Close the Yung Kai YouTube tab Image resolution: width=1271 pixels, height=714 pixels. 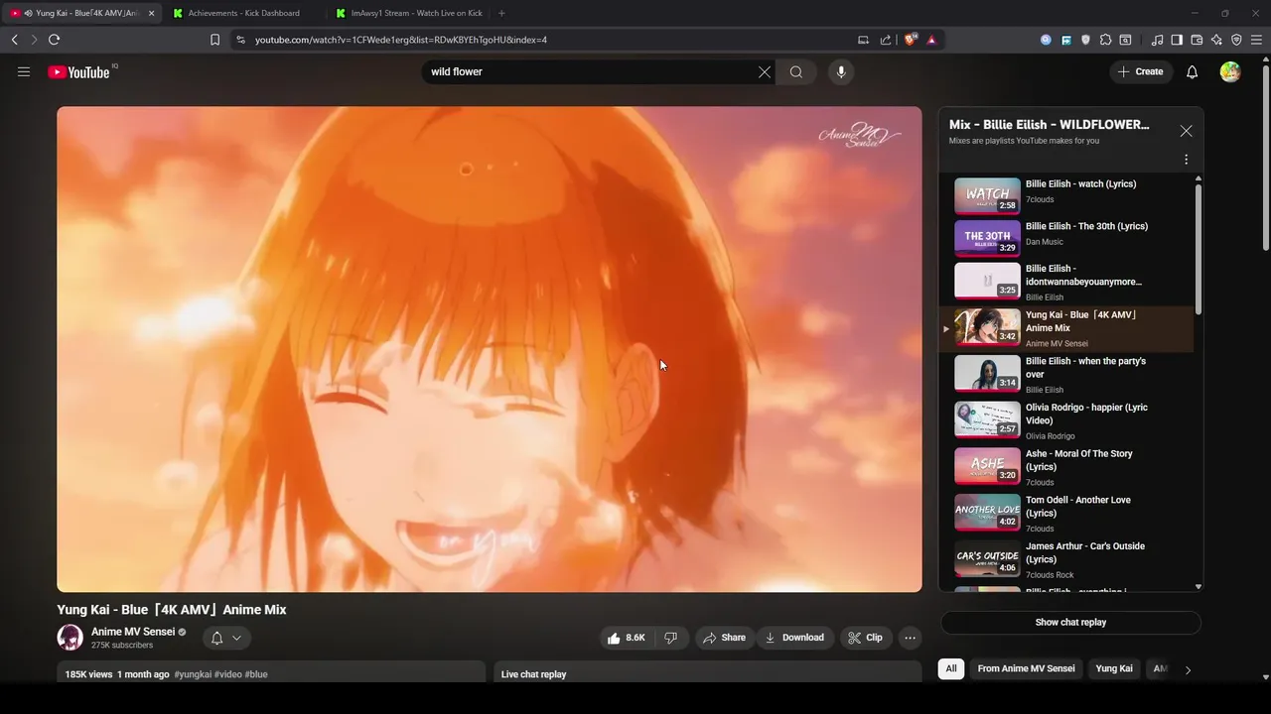pos(151,13)
